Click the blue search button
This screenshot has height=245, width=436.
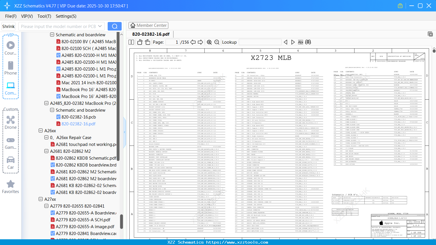(115, 26)
